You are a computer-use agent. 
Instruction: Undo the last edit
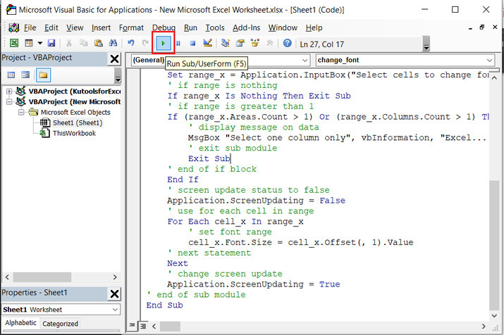pyautogui.click(x=131, y=43)
